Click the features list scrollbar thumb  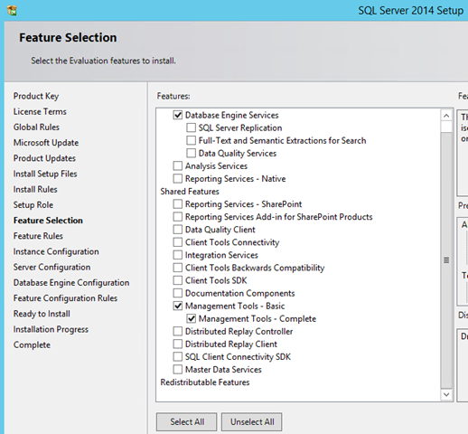tap(446, 260)
